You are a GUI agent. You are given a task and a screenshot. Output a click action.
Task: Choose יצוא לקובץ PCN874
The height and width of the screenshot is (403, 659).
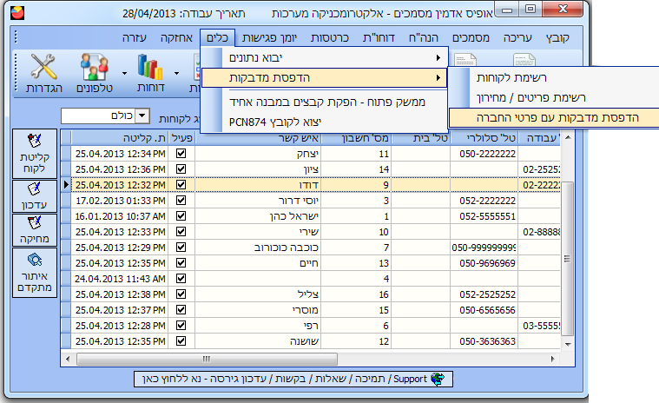[x=324, y=122]
